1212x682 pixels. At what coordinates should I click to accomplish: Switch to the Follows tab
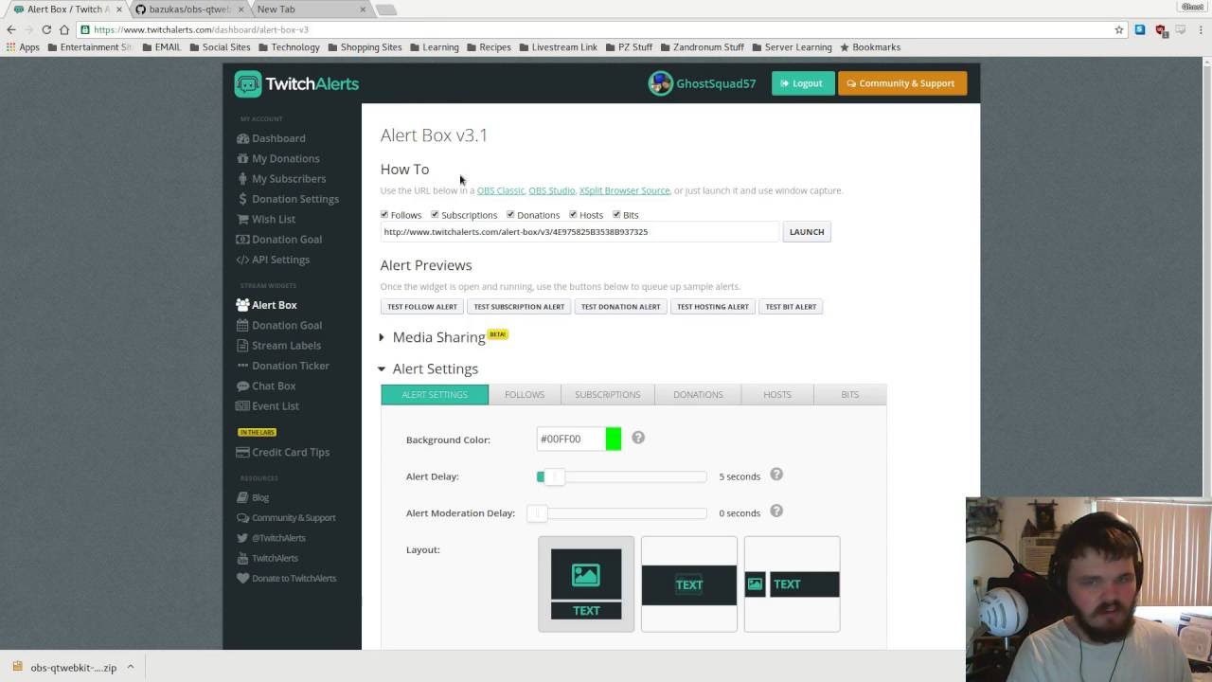[525, 394]
